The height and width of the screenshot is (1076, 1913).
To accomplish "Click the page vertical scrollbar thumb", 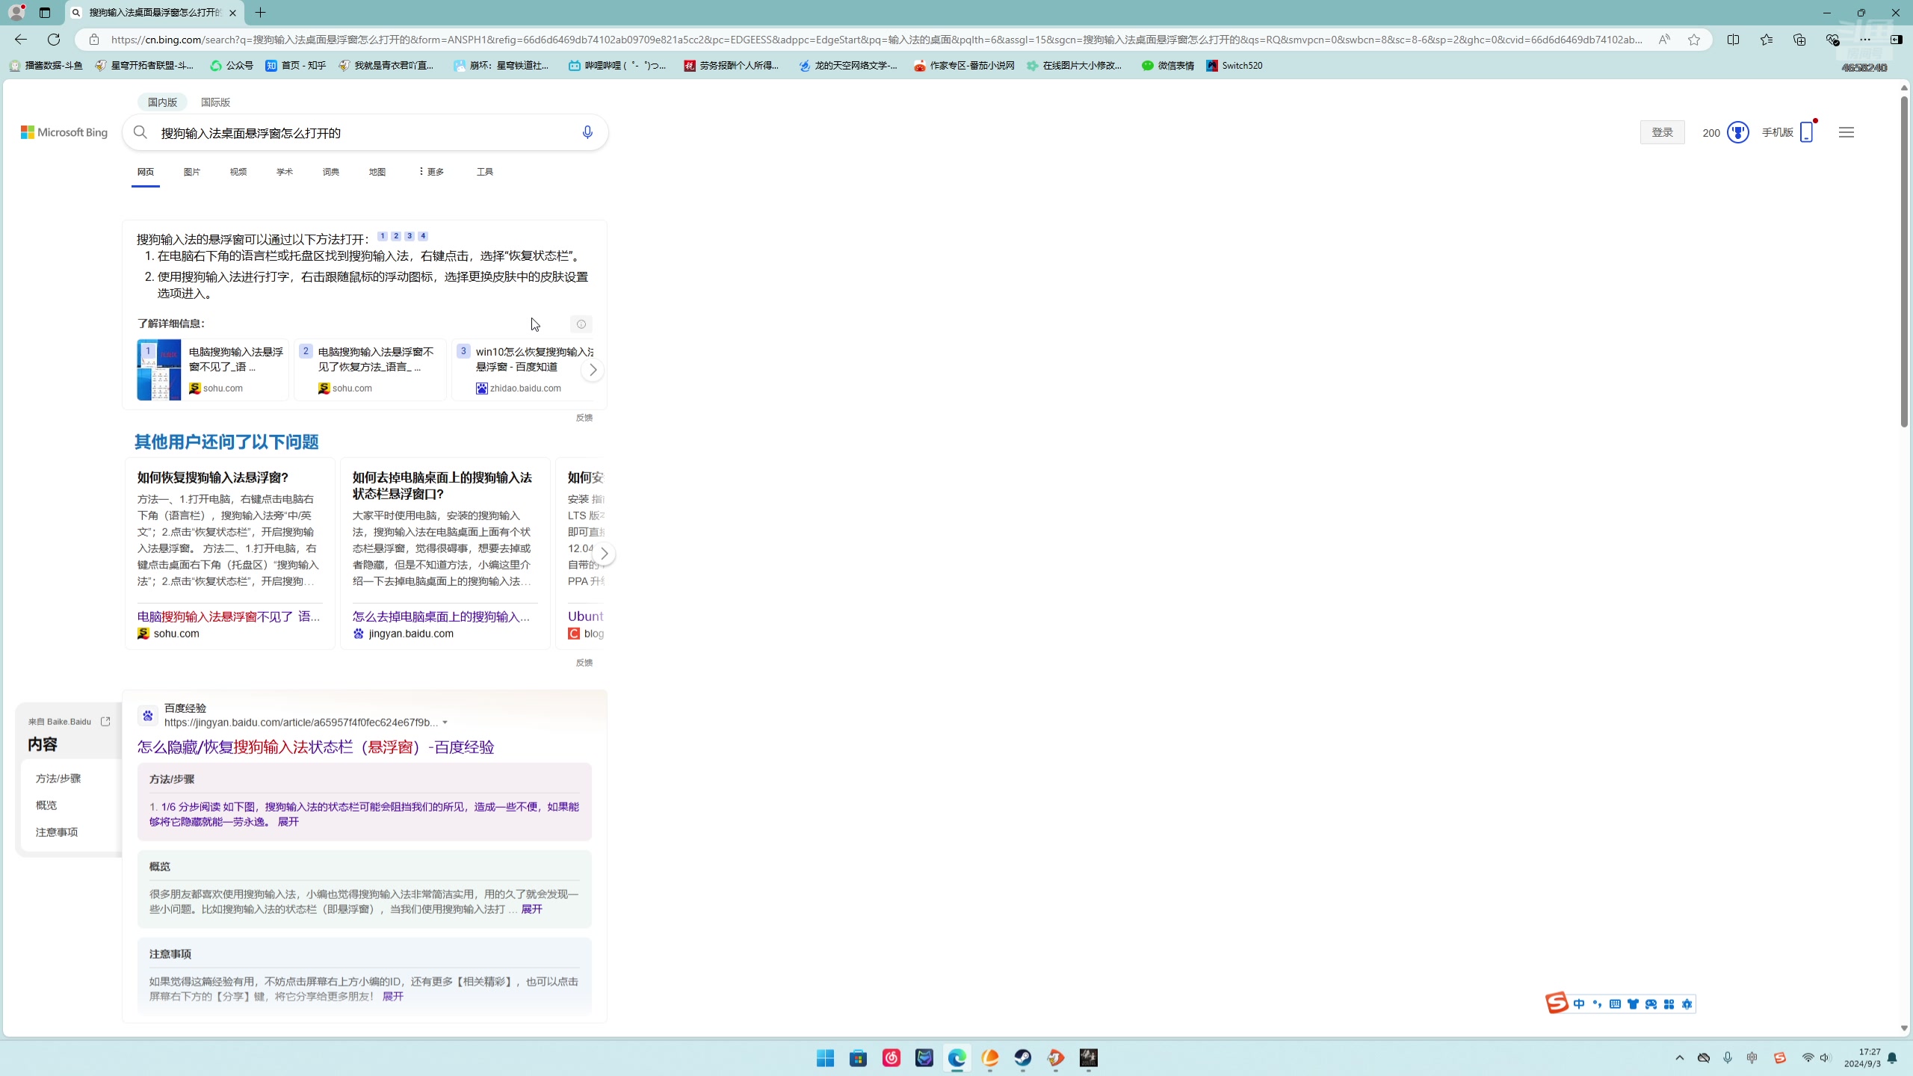I will click(1904, 261).
